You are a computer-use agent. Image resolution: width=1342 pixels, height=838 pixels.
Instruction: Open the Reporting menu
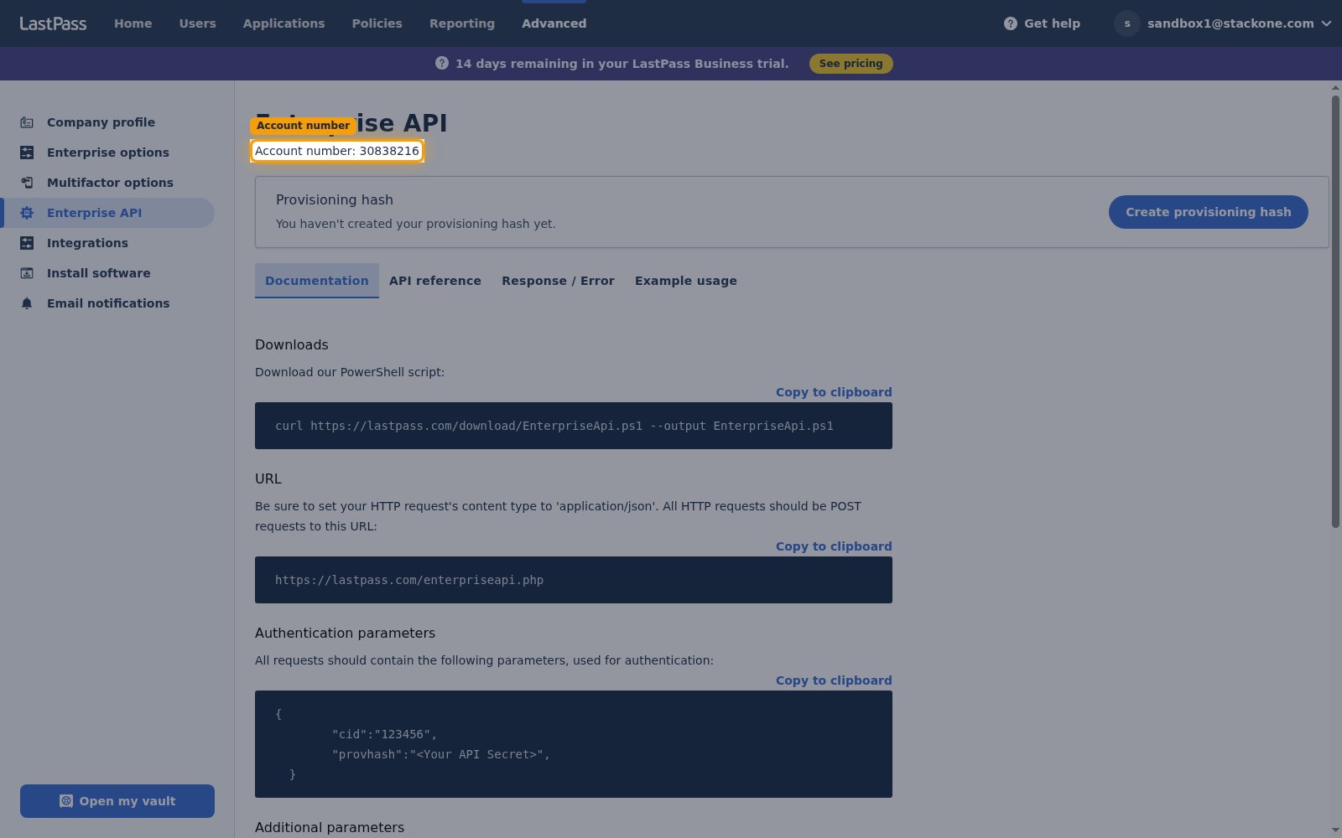462,23
